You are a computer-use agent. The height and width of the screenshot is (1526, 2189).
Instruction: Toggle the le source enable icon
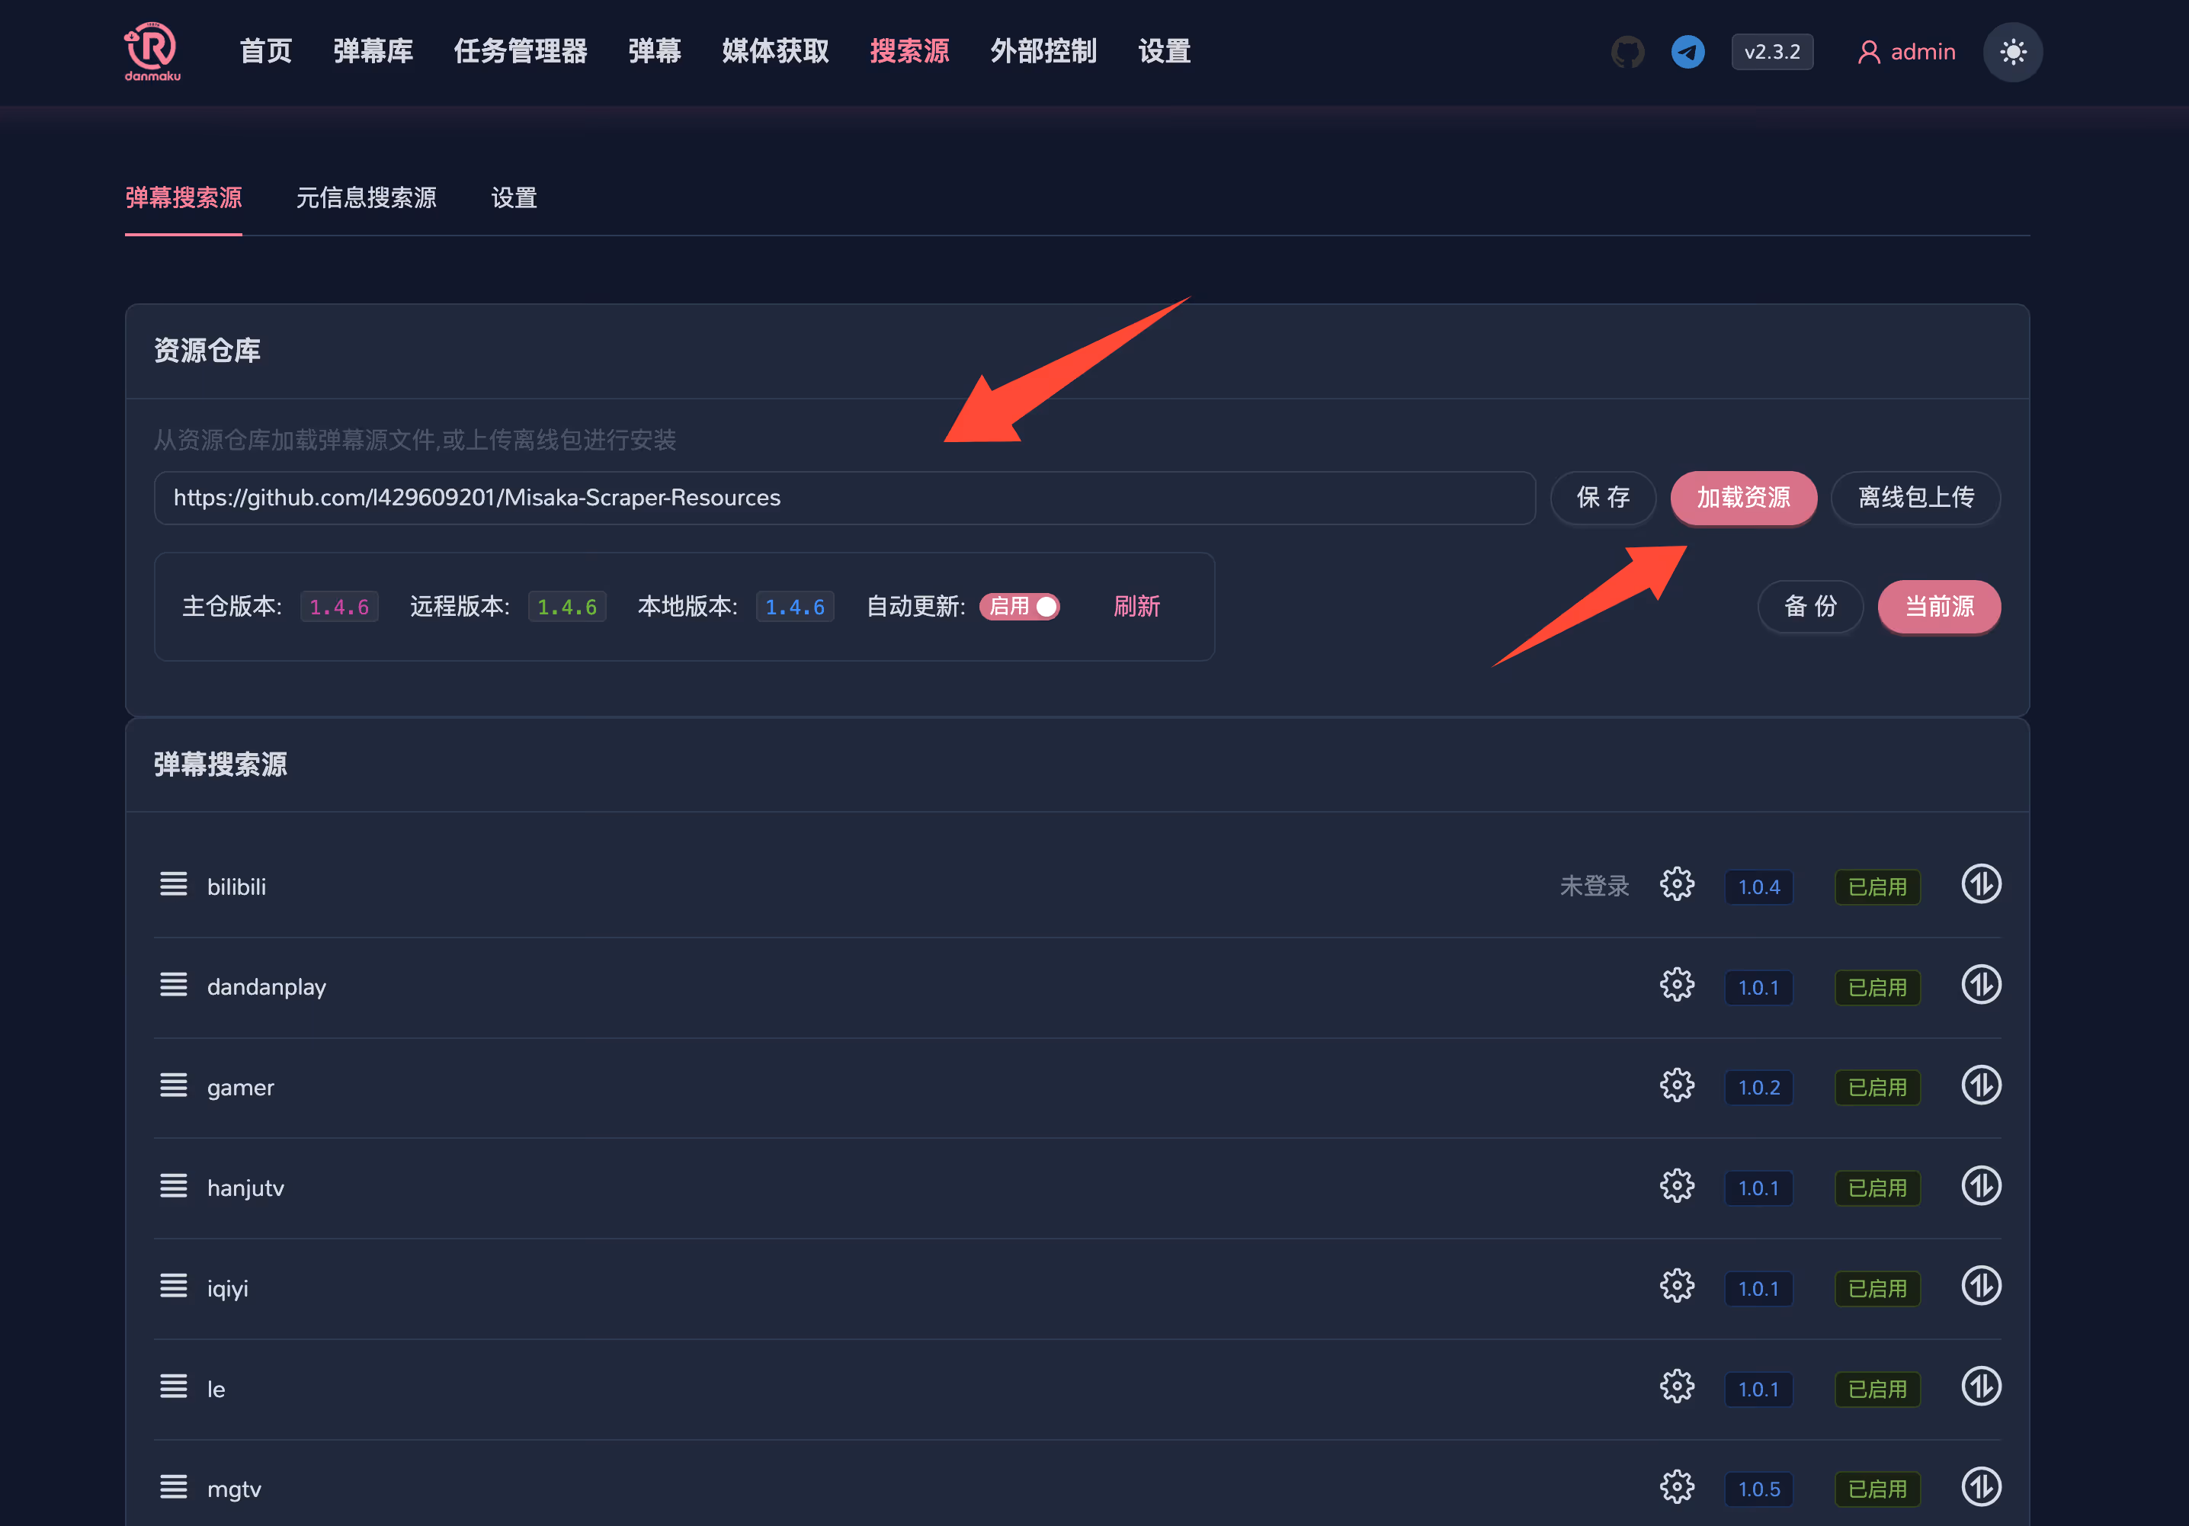[1980, 1387]
